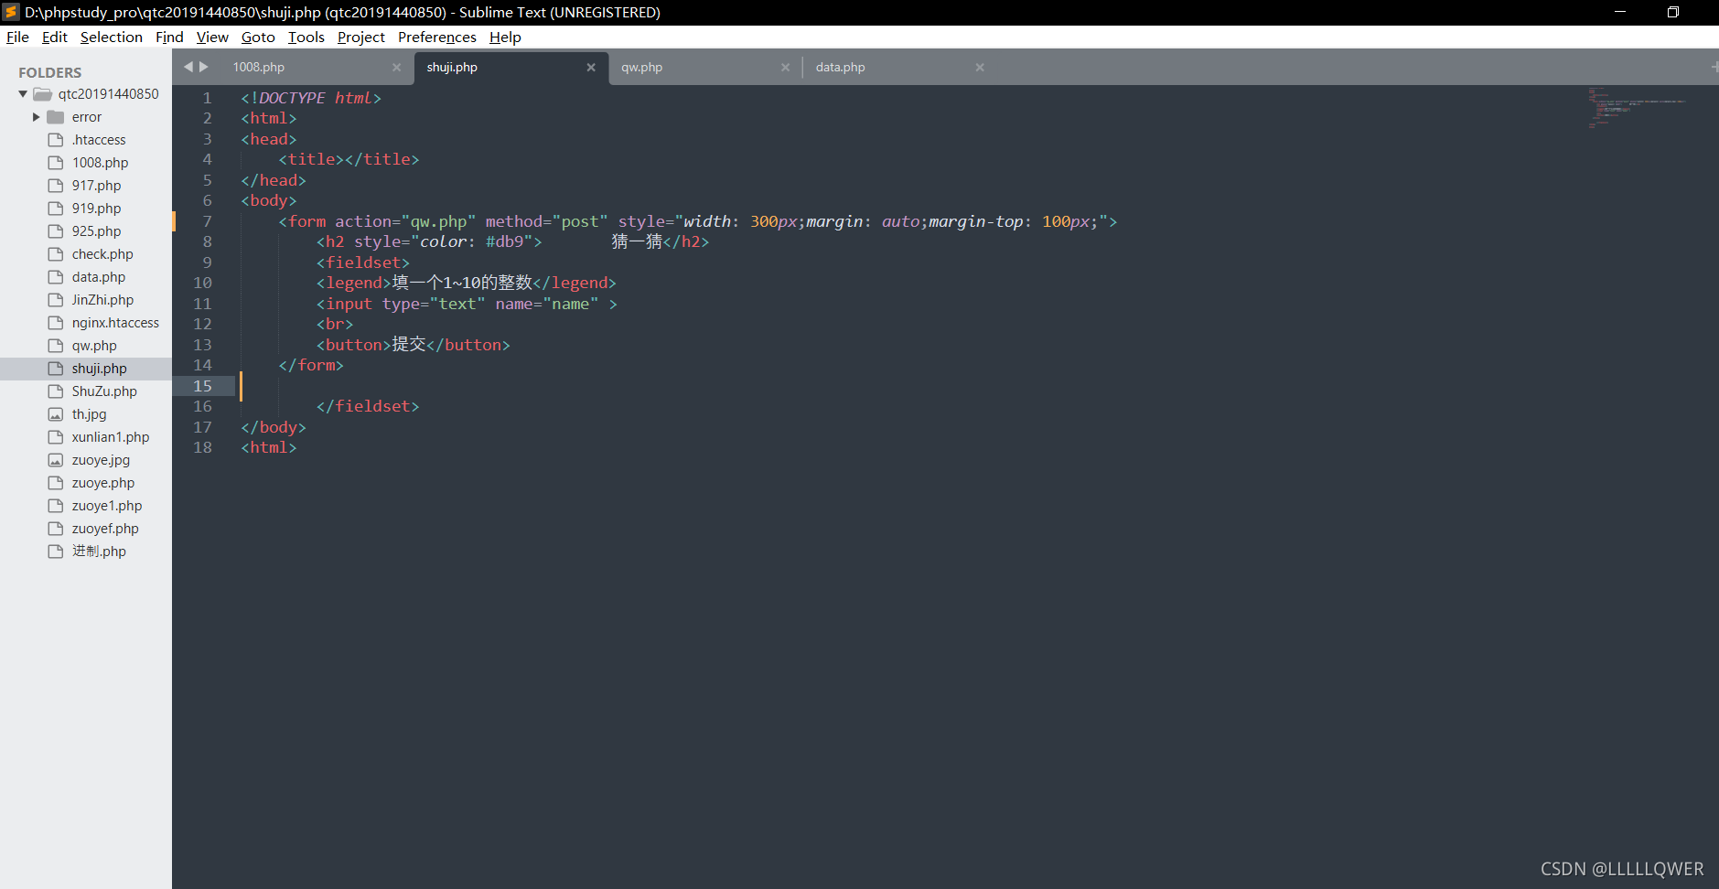Open the File menu
Image resolution: width=1719 pixels, height=889 pixels.
(x=17, y=37)
